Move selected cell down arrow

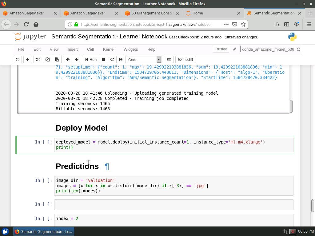coord(77,60)
